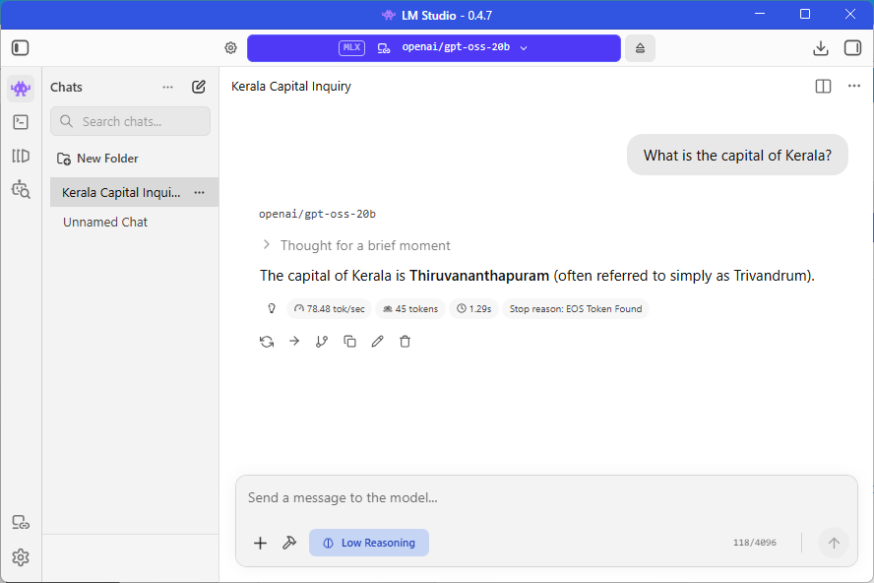Image resolution: width=874 pixels, height=583 pixels.
Task: Copy the assistant message
Action: pos(349,342)
